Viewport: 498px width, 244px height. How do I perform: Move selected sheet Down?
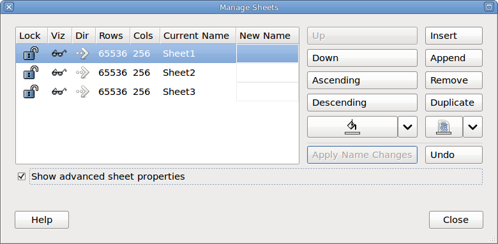tap(362, 58)
